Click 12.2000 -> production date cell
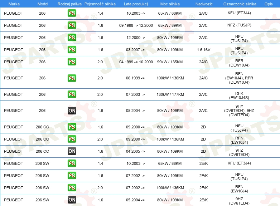 click(x=136, y=38)
